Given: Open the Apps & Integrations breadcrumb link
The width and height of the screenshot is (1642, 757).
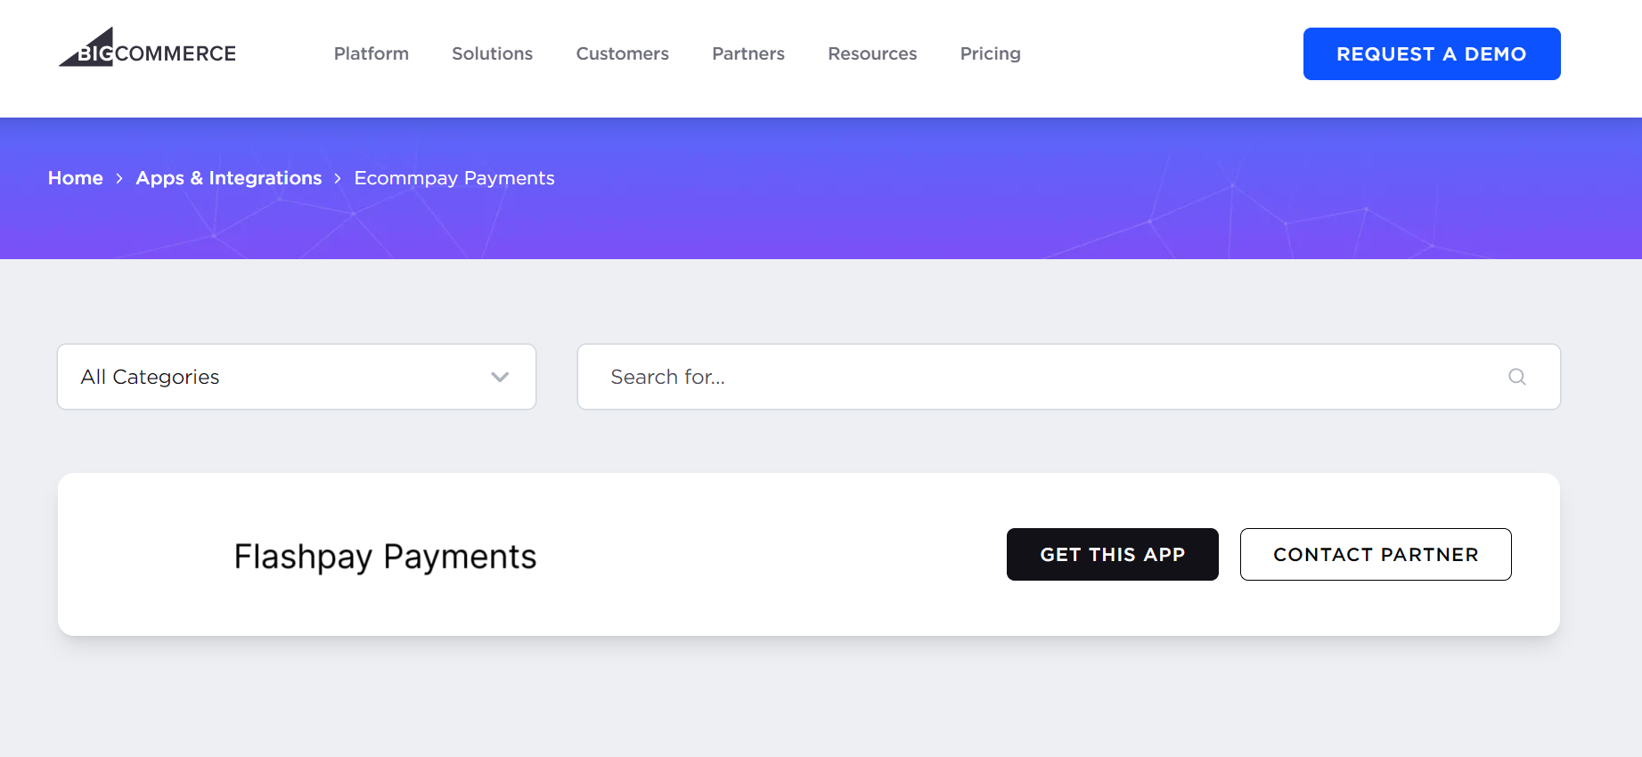Looking at the screenshot, I should [228, 178].
